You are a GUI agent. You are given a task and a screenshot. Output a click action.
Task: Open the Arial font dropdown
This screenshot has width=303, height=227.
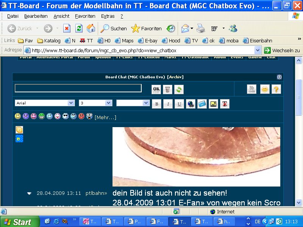pos(45,103)
